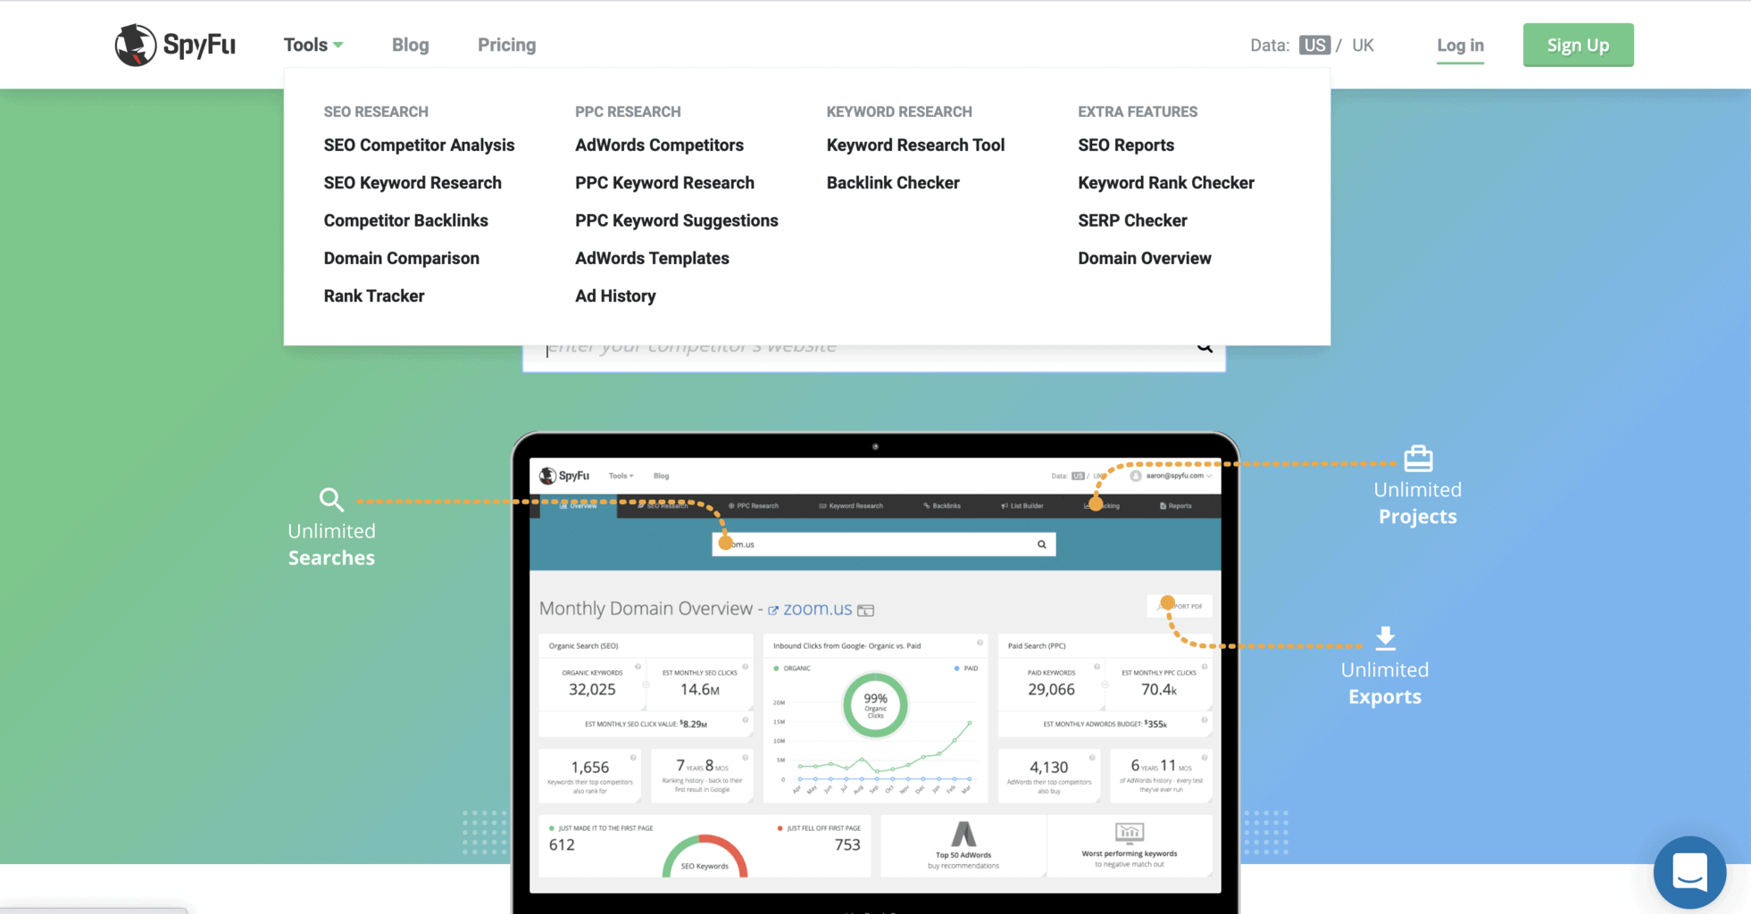
Task: Click the SpyFu logo
Action: 175,45
